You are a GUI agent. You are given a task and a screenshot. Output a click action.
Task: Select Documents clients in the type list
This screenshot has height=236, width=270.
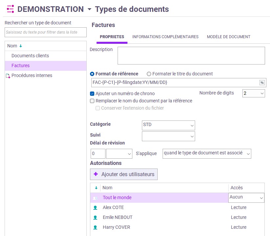pos(30,56)
